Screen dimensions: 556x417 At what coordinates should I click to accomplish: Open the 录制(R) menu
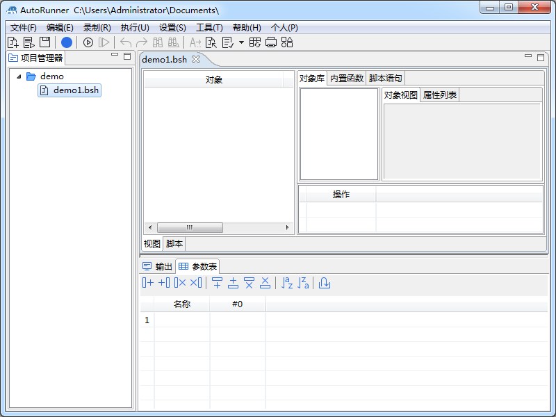(97, 28)
